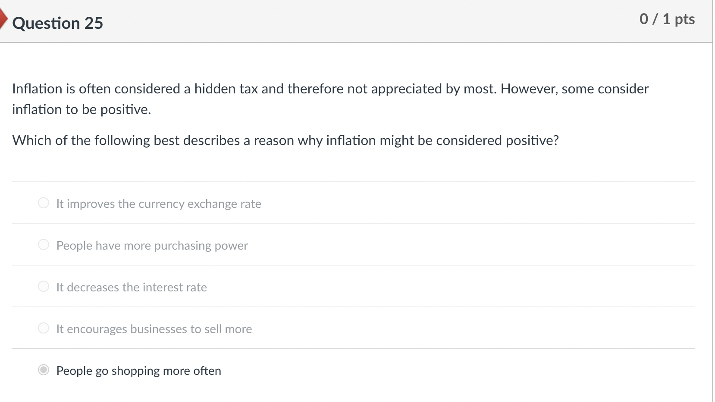715x402 pixels.
Task: Pick 'It encourages businesses to sell more'
Action: tap(43, 328)
